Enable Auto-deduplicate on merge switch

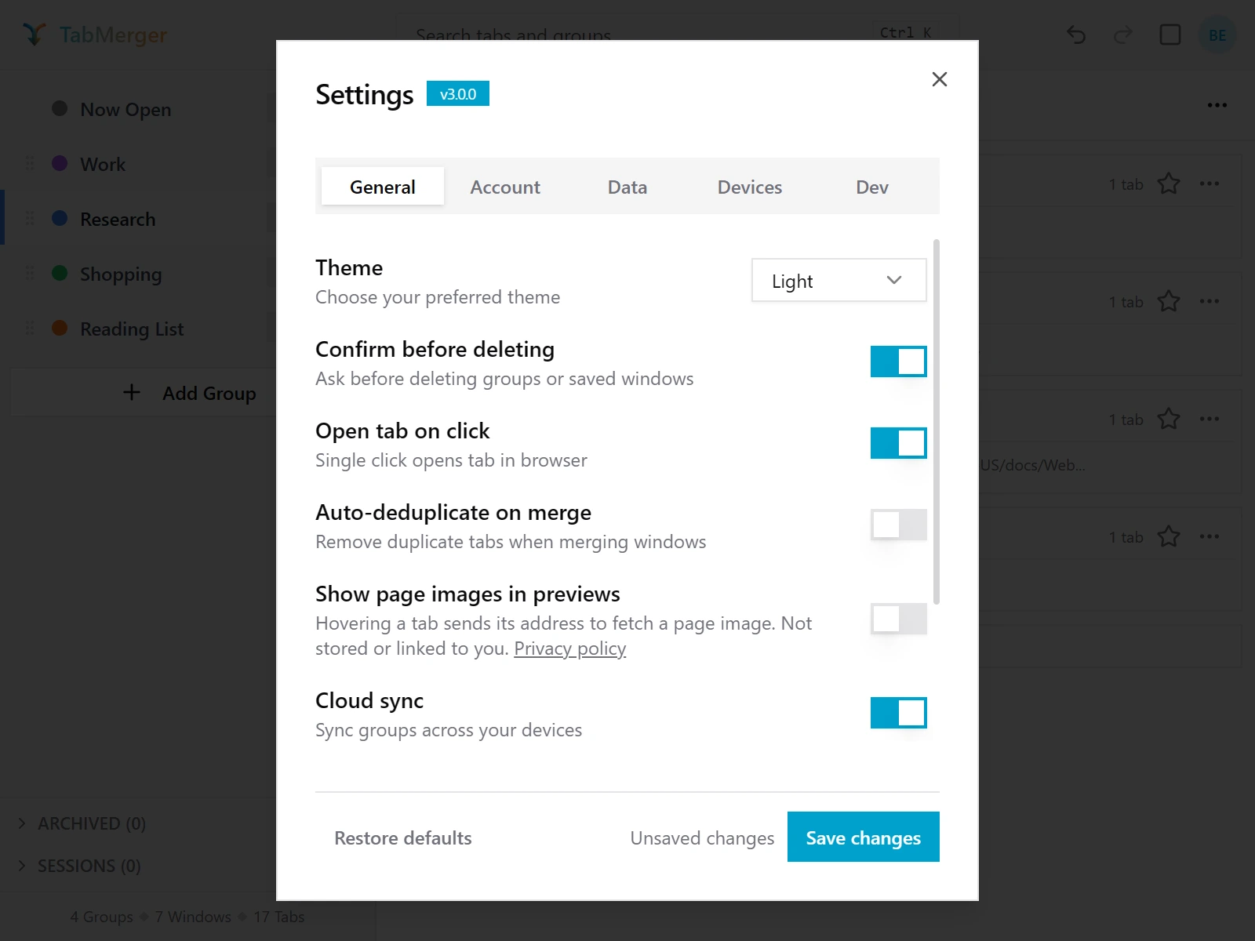click(898, 525)
